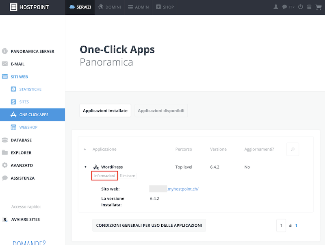Open the IT language selector

pos(292,7)
